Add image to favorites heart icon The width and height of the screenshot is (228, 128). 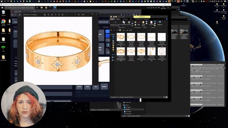(56, 15)
